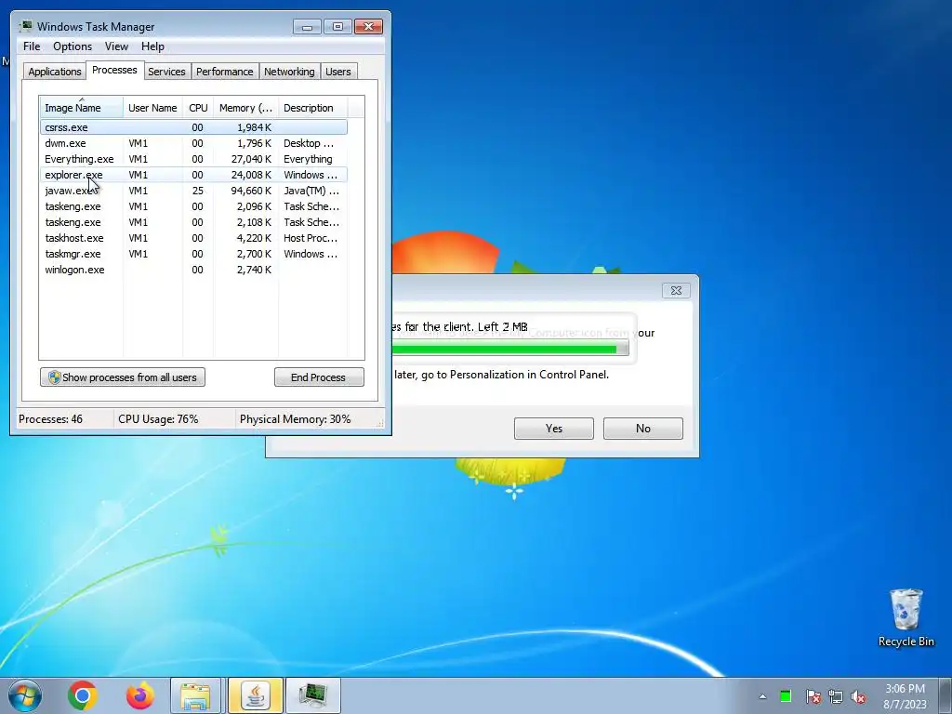Select the Everything.exe process row
Screen dimensions: 952x714
tap(193, 159)
